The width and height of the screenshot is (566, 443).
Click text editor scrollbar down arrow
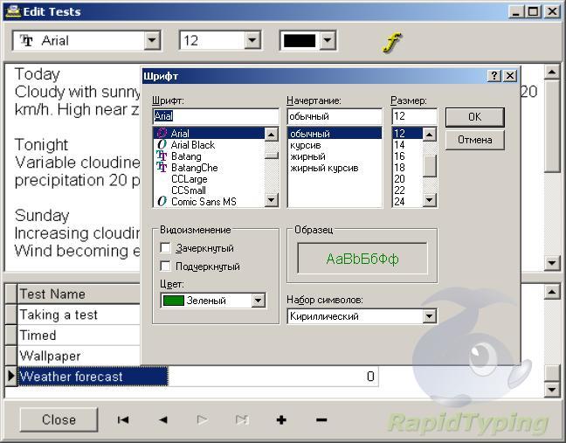(x=551, y=262)
